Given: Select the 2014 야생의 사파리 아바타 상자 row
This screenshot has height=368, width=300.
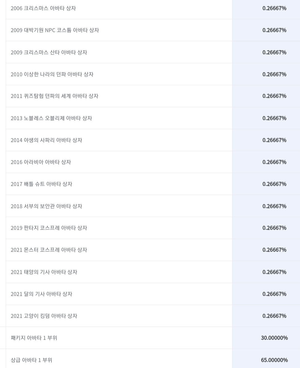Looking at the screenshot, I should (153, 140).
